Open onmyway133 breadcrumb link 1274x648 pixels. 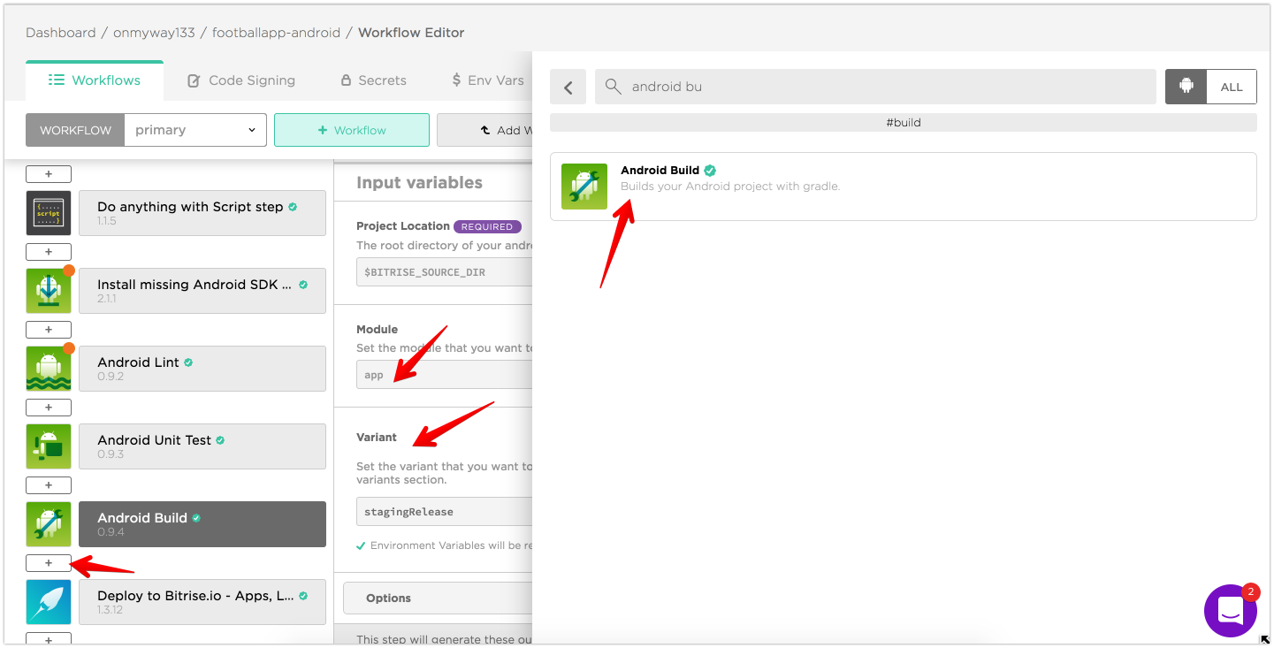[x=154, y=33]
